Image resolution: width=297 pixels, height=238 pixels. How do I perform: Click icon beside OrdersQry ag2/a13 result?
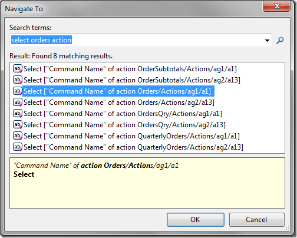coord(18,125)
